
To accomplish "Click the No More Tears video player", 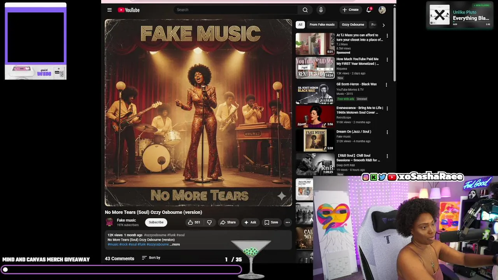I will click(198, 112).
